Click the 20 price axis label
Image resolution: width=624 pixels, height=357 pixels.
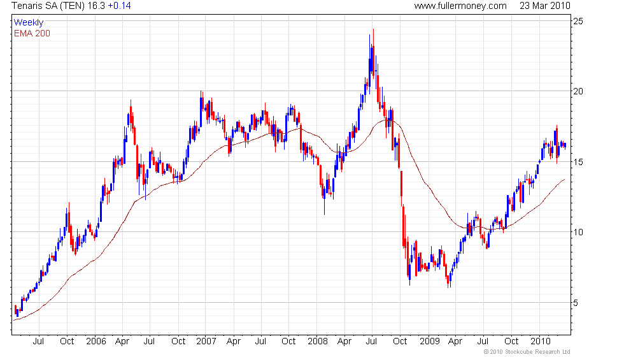click(x=578, y=91)
